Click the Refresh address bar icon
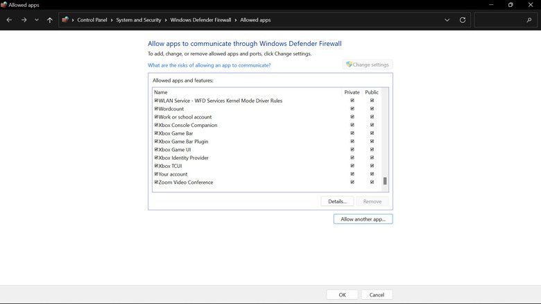Viewport: 541px width, 304px height. tap(463, 20)
